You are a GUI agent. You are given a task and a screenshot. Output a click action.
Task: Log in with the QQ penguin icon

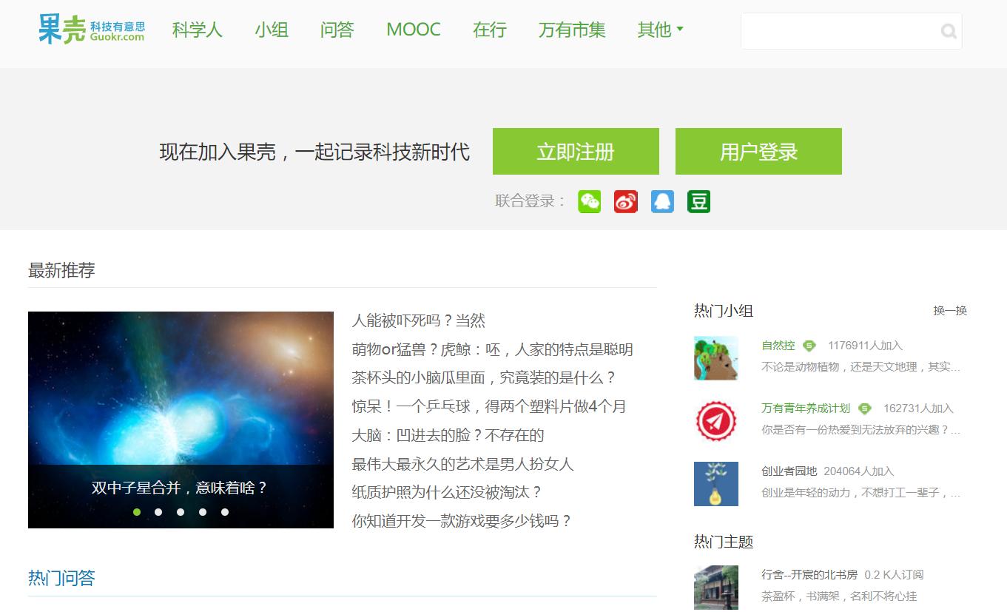point(662,201)
